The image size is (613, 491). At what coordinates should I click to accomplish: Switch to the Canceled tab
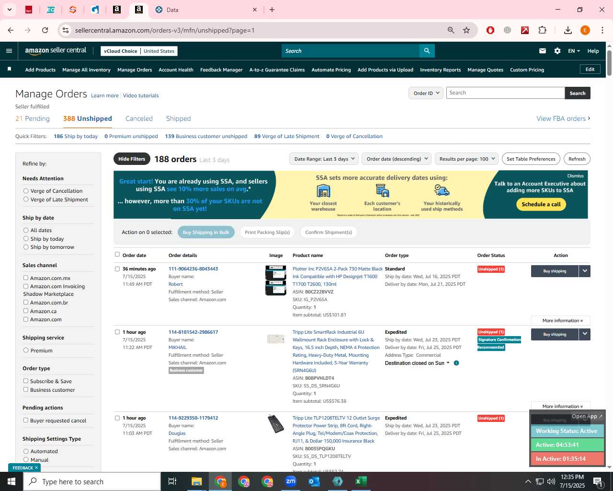pos(139,118)
